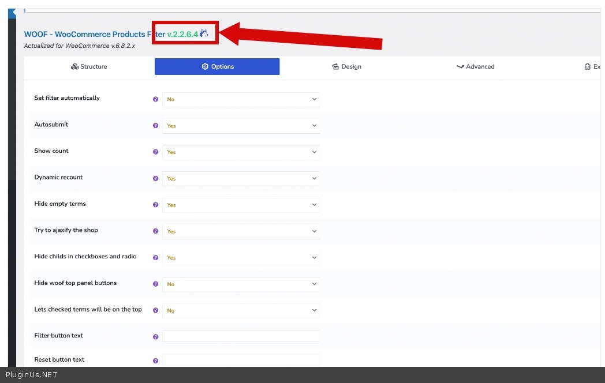Click help icon beside Set filter automatically
Screen dimensions: 605x383
155,99
